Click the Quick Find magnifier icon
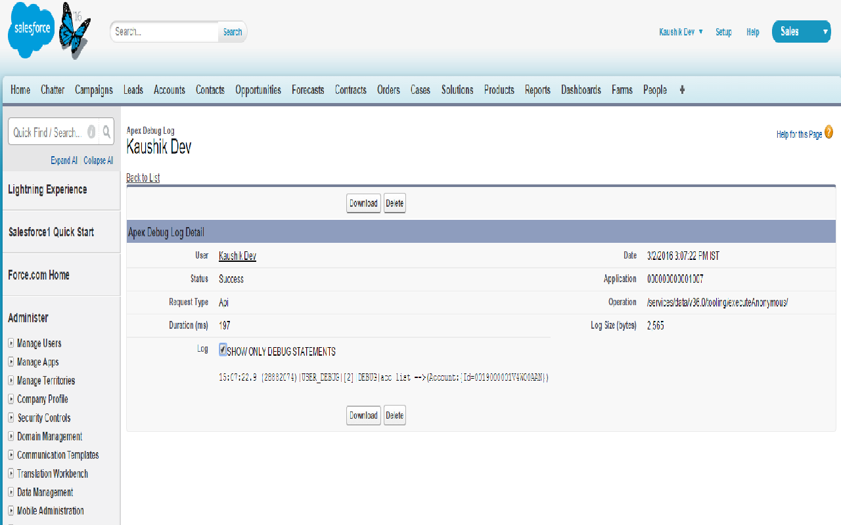This screenshot has width=841, height=525. click(x=106, y=132)
